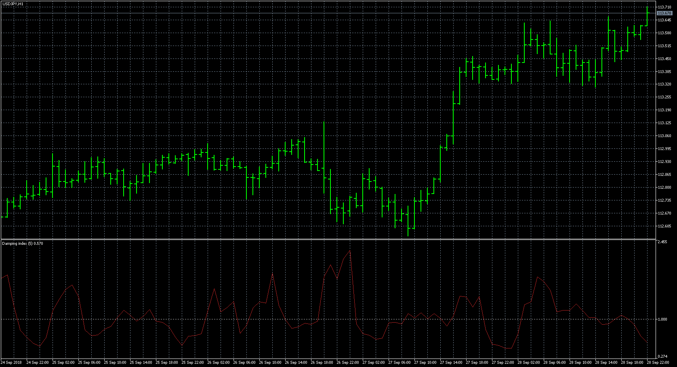Click the 2.455 indicator scale value
677x367 pixels.
click(x=662, y=242)
